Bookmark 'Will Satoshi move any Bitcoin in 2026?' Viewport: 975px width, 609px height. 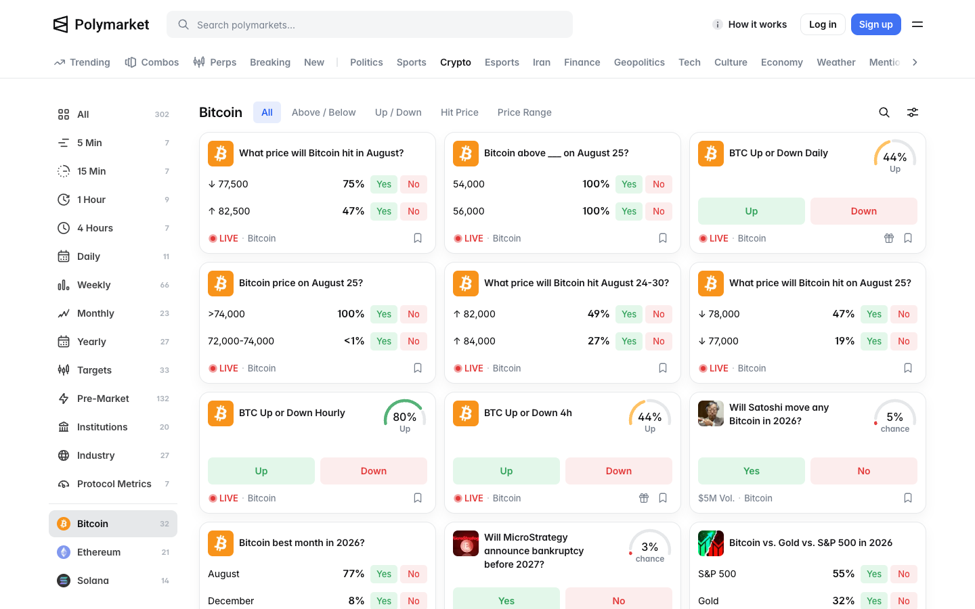point(908,498)
